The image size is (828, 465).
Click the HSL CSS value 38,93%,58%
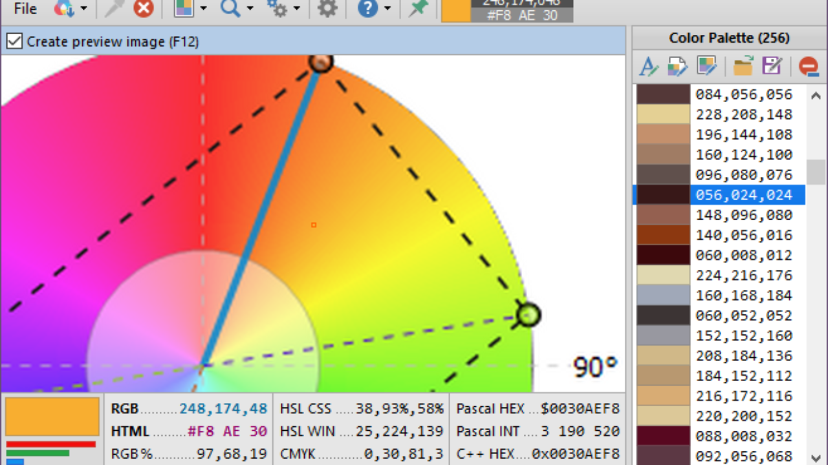coord(399,409)
